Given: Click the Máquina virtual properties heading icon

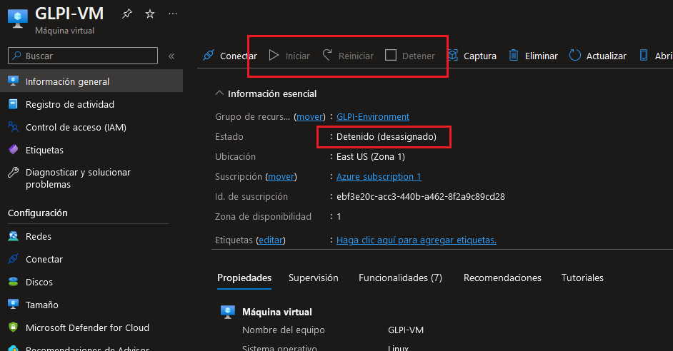Looking at the screenshot, I should [227, 312].
